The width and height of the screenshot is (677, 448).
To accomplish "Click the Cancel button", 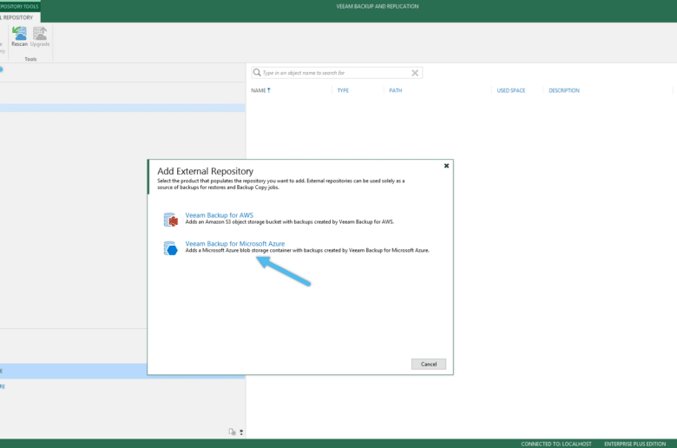I will click(428, 364).
